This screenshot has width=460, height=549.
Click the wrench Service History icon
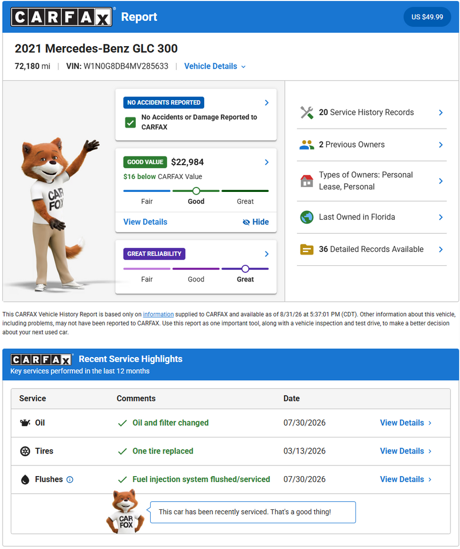click(x=307, y=113)
